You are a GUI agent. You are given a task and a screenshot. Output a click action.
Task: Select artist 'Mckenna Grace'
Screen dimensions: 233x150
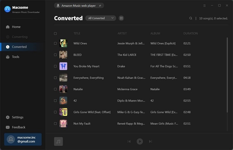tap(127, 89)
